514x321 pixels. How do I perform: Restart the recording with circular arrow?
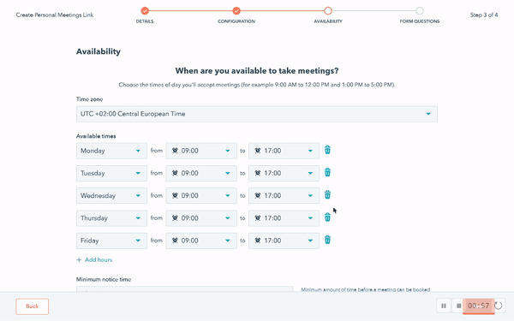click(x=499, y=306)
